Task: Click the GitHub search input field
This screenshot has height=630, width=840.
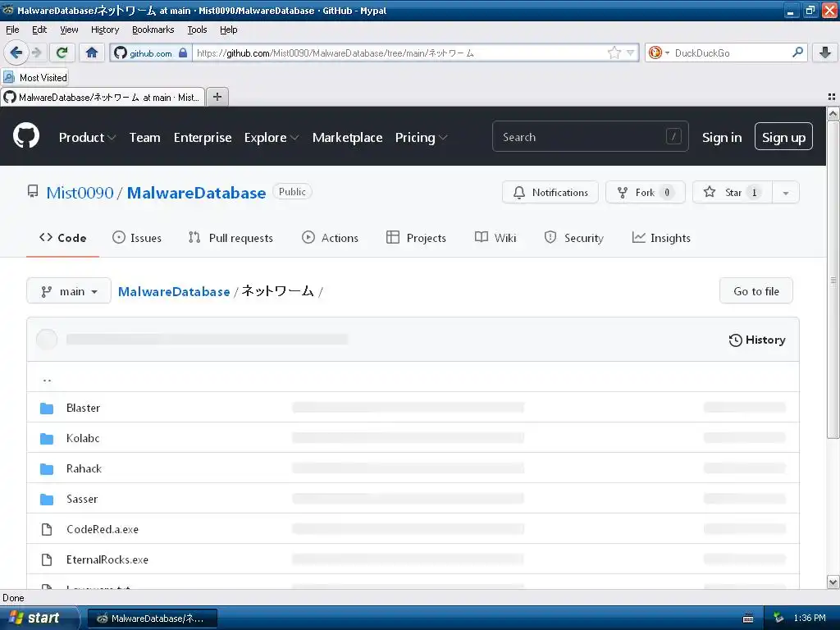Action: pos(591,137)
